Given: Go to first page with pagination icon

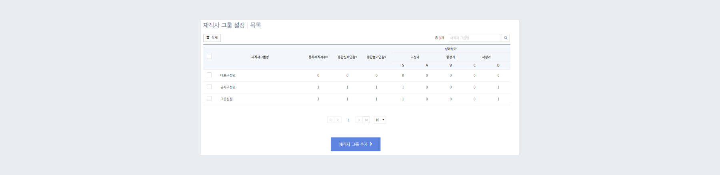Looking at the screenshot, I should (x=330, y=120).
